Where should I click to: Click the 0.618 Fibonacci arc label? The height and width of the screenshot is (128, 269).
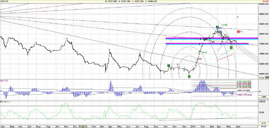204,52
